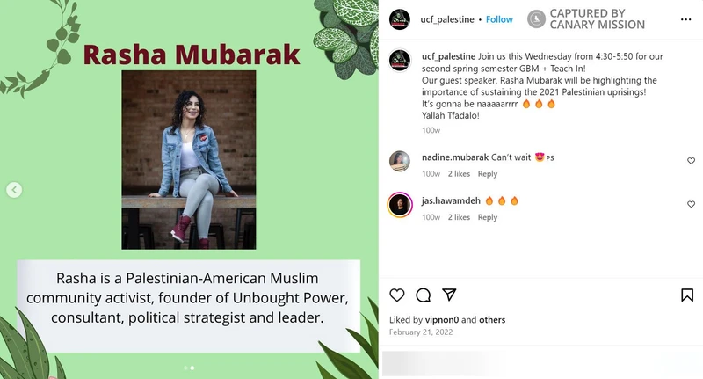Open nadine.mubarak profile picture
Screen dimensions: 703x379
pyautogui.click(x=400, y=162)
